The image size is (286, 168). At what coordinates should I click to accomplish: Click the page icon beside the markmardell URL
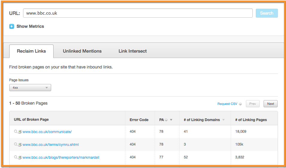[x=20, y=158]
